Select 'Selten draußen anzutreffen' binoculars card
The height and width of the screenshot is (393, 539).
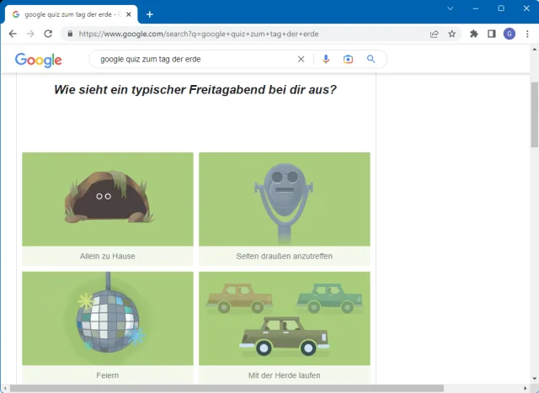(284, 209)
